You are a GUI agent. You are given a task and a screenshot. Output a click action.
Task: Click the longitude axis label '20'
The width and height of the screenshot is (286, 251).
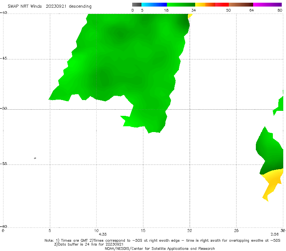point(190,231)
